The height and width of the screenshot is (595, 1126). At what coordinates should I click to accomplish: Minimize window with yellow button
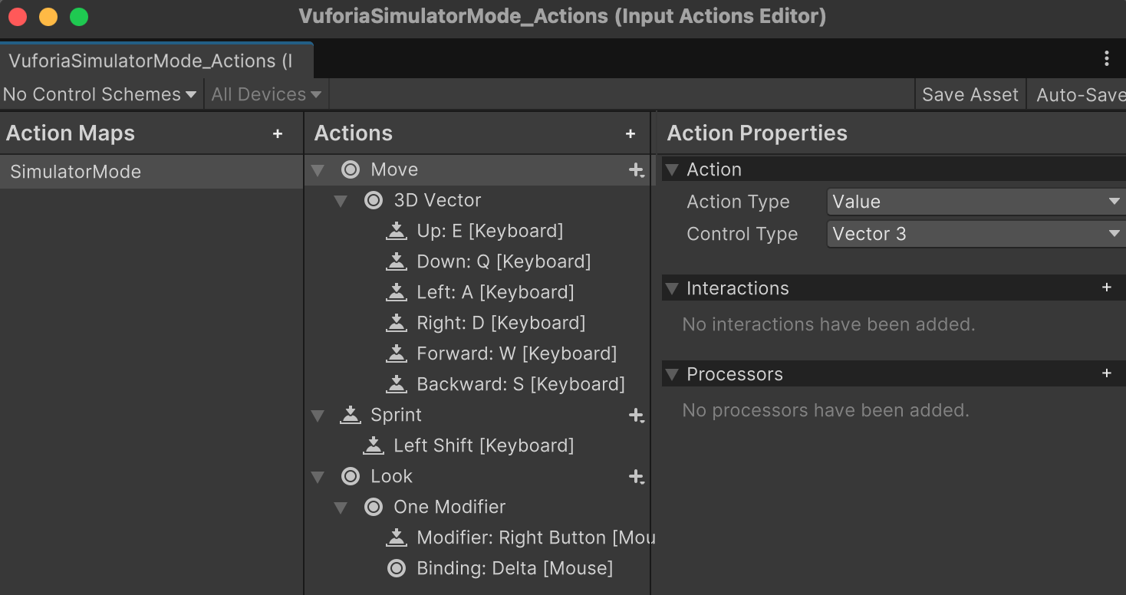(48, 17)
